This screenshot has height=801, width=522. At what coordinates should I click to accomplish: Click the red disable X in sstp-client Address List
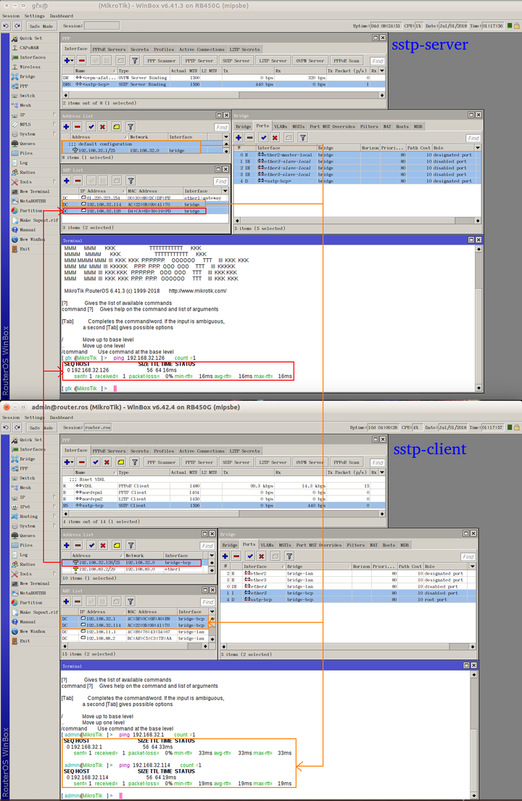pyautogui.click(x=103, y=546)
